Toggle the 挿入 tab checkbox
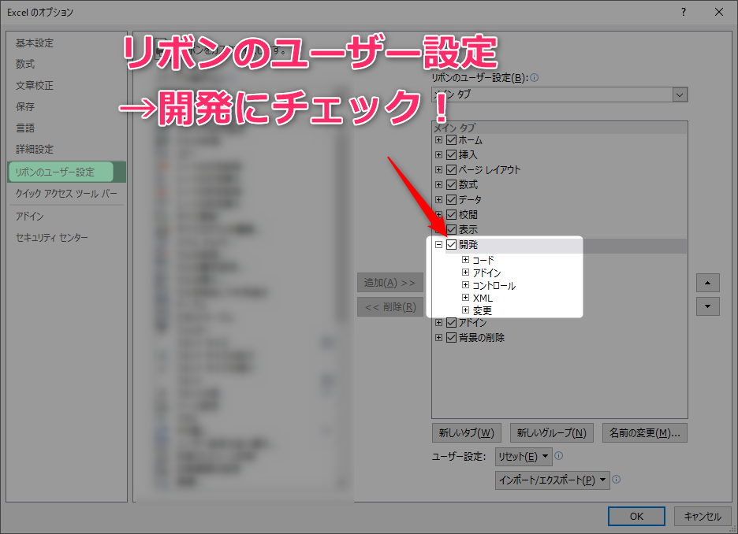The width and height of the screenshot is (738, 534). point(451,154)
